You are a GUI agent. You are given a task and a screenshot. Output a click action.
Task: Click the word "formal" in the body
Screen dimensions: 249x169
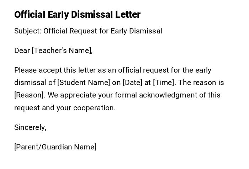[x=126, y=95]
